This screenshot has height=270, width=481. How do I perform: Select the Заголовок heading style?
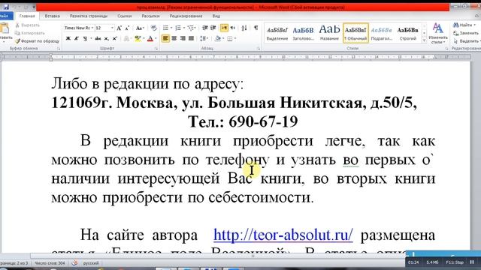(x=303, y=33)
